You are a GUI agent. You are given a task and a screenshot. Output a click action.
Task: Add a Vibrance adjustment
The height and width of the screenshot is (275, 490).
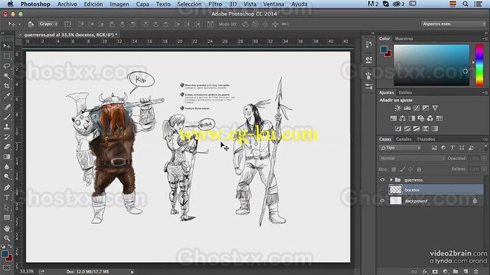coord(435,108)
